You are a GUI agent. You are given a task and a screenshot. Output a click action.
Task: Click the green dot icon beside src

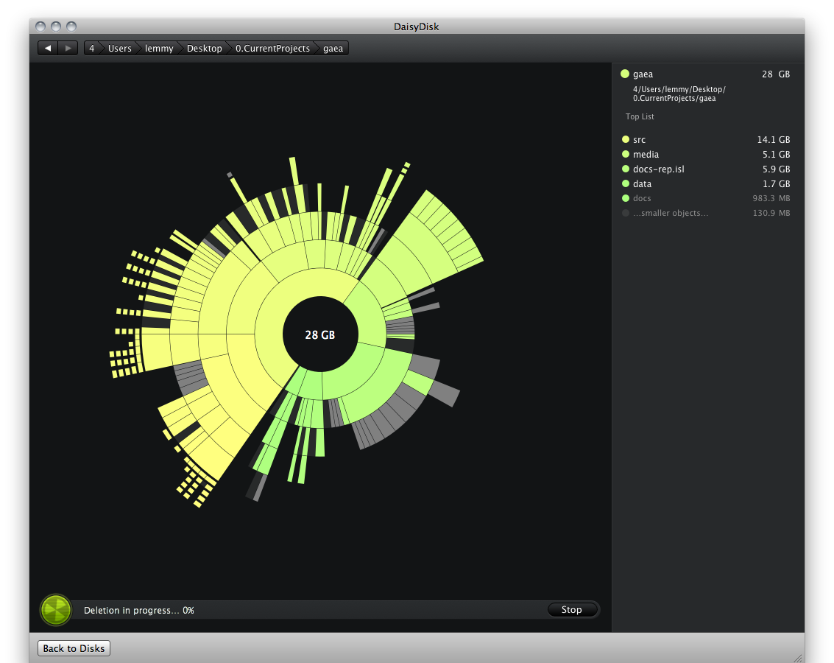click(626, 139)
